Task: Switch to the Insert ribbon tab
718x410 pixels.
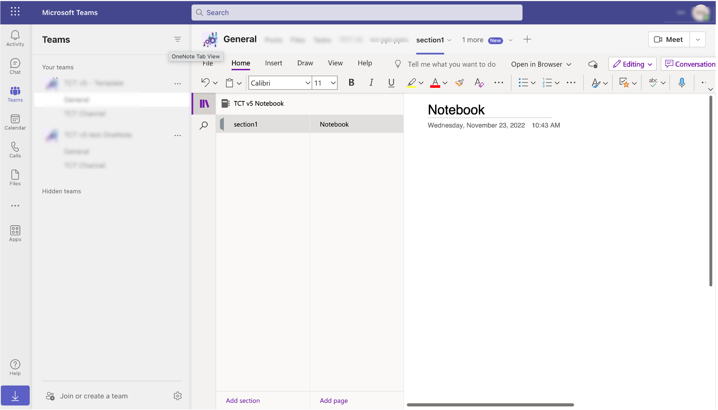Action: point(273,63)
